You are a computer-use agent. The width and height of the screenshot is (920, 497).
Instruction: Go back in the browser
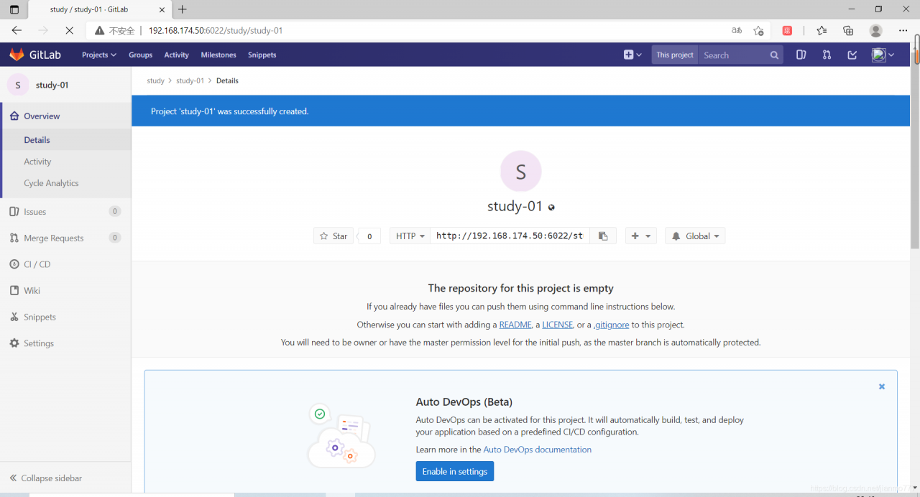17,30
